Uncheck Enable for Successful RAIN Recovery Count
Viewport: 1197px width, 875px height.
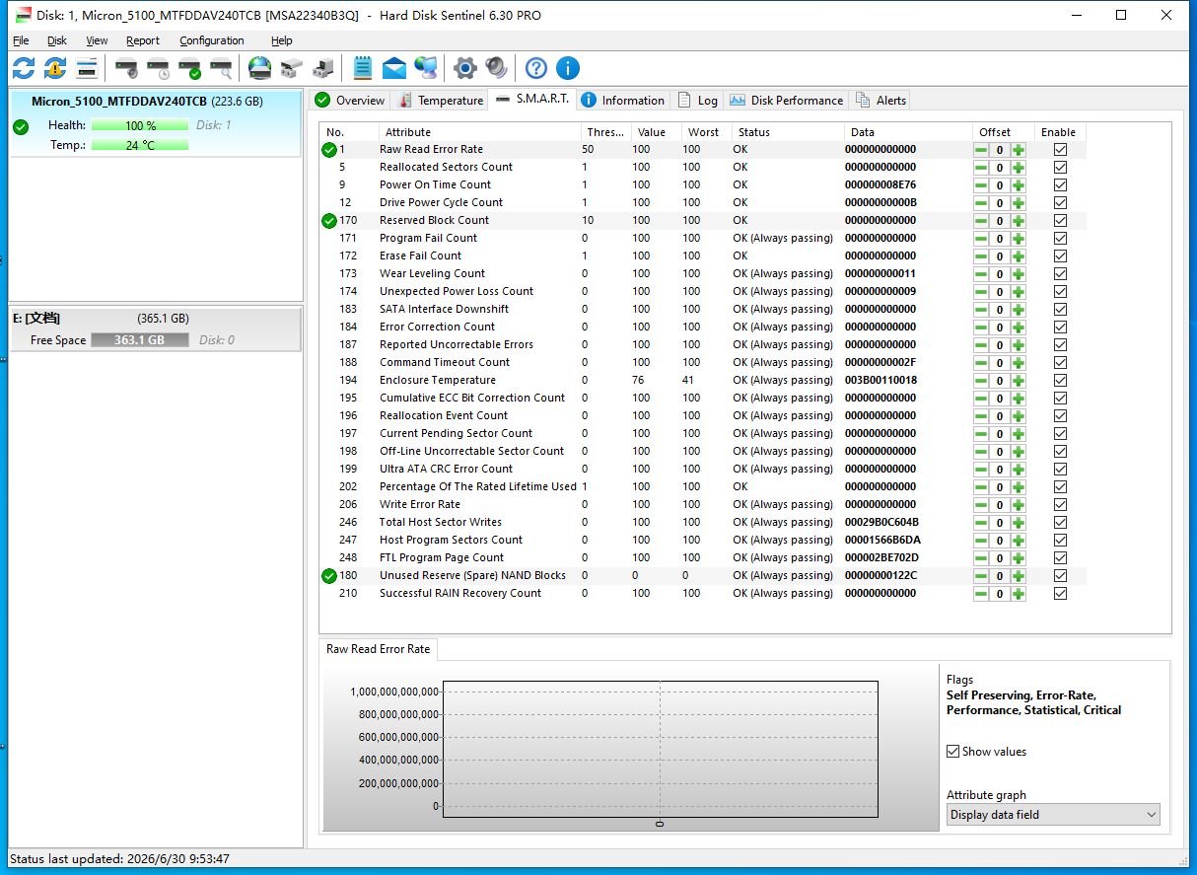[x=1060, y=594]
